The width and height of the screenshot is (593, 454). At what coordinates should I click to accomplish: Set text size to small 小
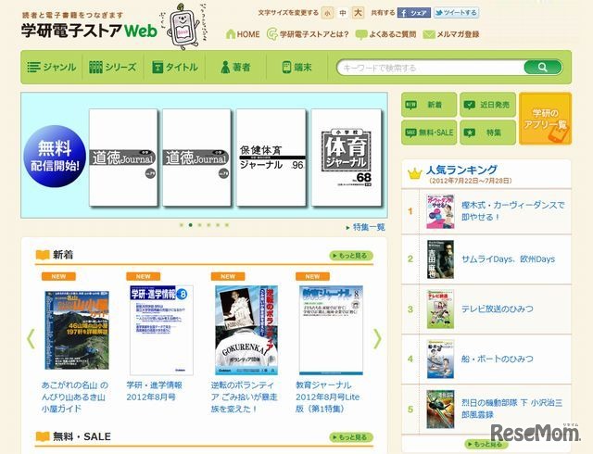(x=327, y=13)
